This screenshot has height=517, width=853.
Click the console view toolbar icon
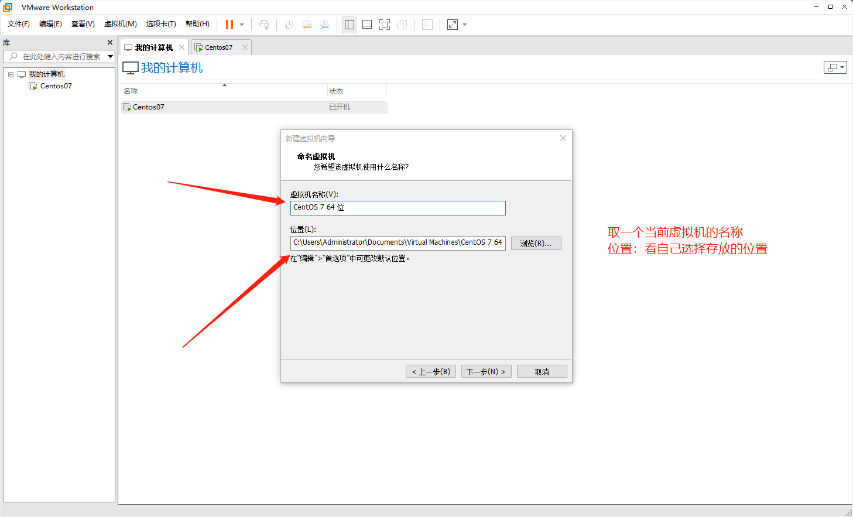[x=427, y=25]
